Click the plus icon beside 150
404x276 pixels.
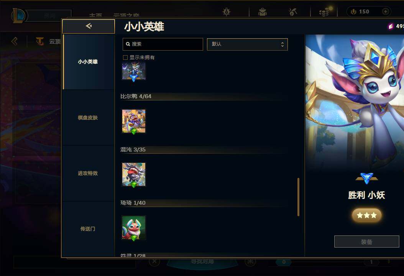(386, 11)
